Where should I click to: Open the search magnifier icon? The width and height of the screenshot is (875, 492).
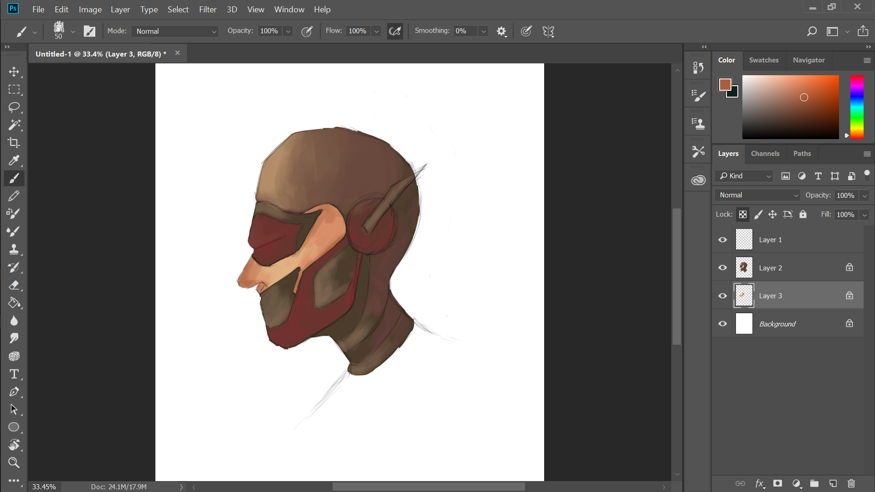click(x=812, y=31)
